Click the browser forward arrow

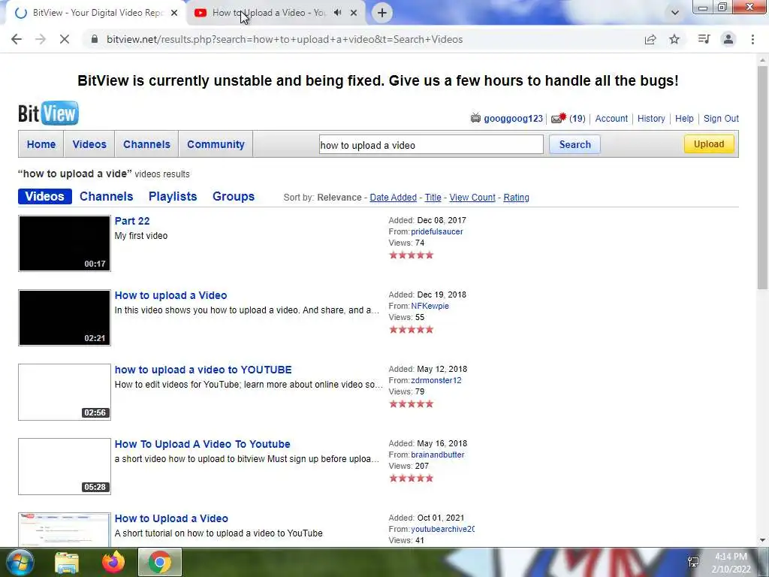point(41,39)
